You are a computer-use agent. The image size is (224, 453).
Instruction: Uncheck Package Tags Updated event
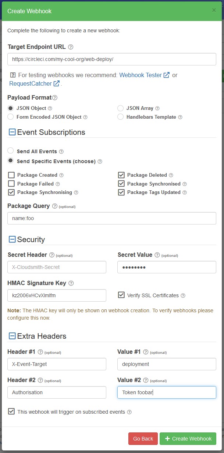(x=121, y=193)
